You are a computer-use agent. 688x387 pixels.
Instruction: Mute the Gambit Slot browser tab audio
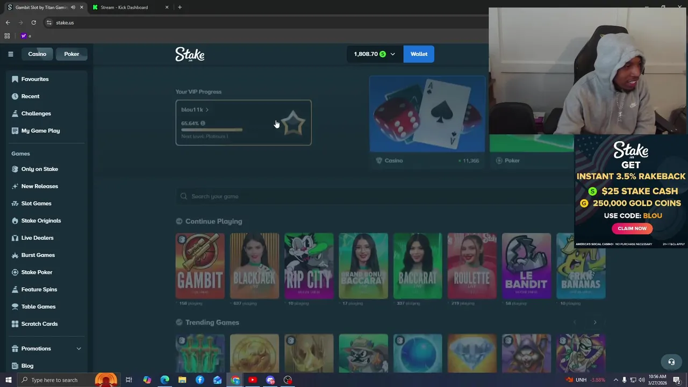coord(73,8)
